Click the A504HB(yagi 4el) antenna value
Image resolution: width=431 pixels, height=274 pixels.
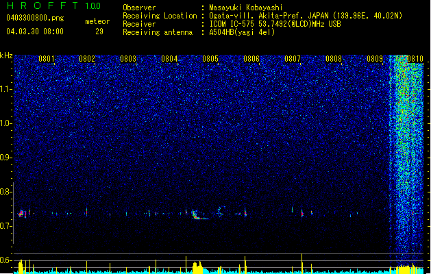pos(242,32)
